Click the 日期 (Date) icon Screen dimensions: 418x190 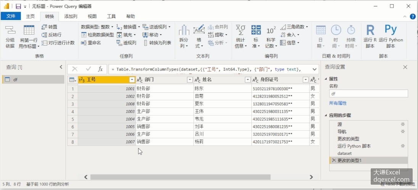click(x=321, y=30)
